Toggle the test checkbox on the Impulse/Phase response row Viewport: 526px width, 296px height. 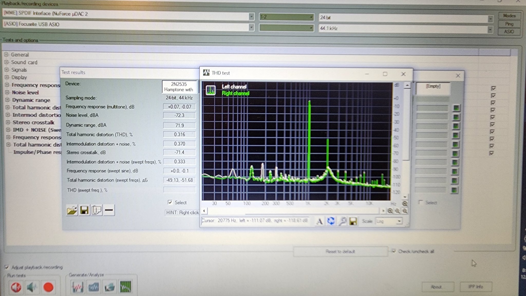(492, 153)
